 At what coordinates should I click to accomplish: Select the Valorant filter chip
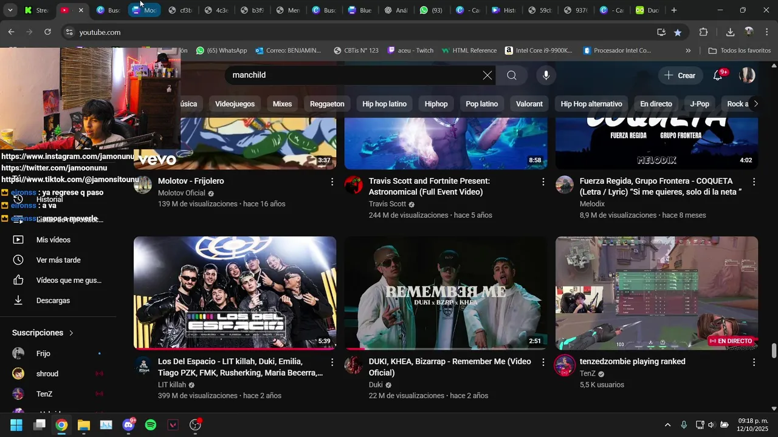point(529,104)
